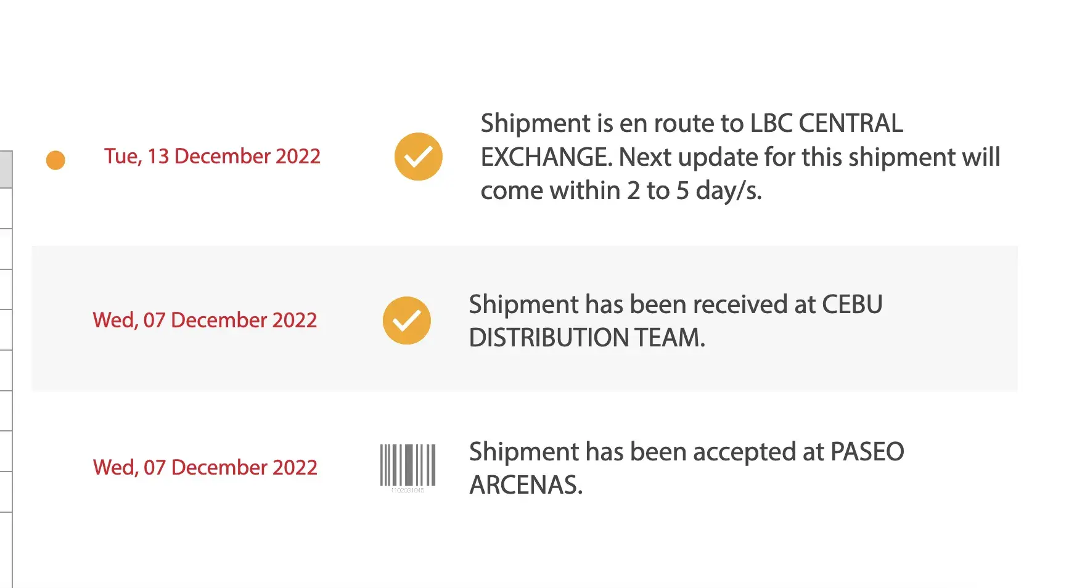Click the tiny number below the barcode
The width and height of the screenshot is (1090, 588).
(x=408, y=491)
